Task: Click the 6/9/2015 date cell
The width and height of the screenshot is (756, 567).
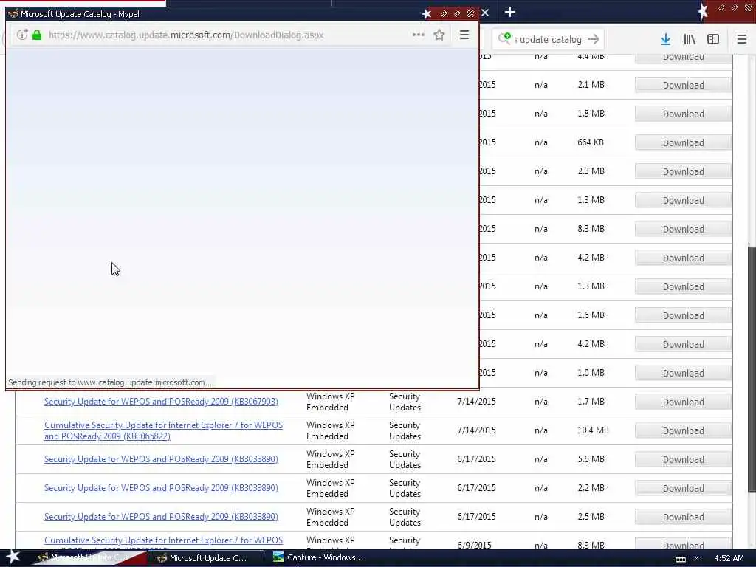Action: click(475, 546)
